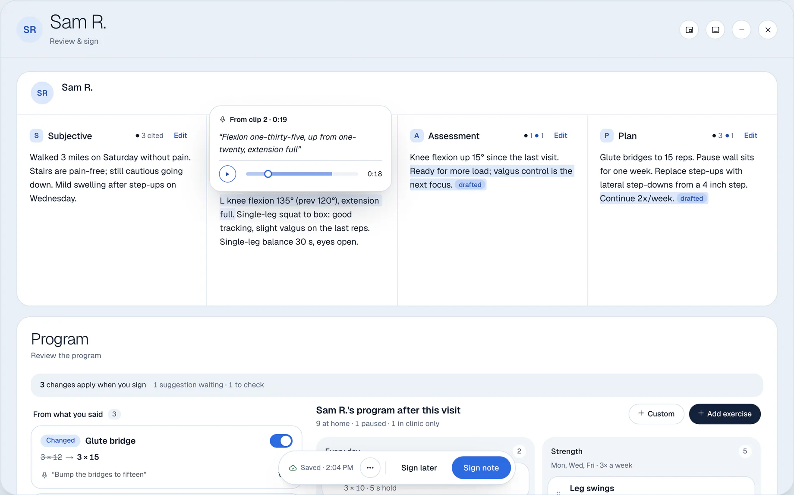
Task: Click the Strength group heading
Action: click(567, 451)
